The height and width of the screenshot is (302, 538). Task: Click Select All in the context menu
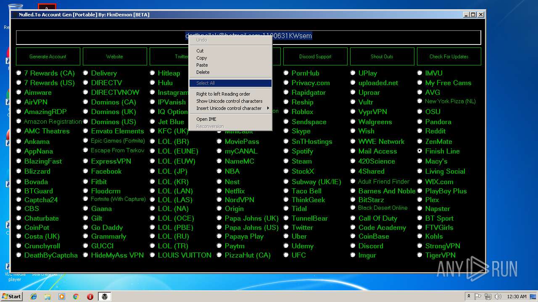[x=230, y=83]
